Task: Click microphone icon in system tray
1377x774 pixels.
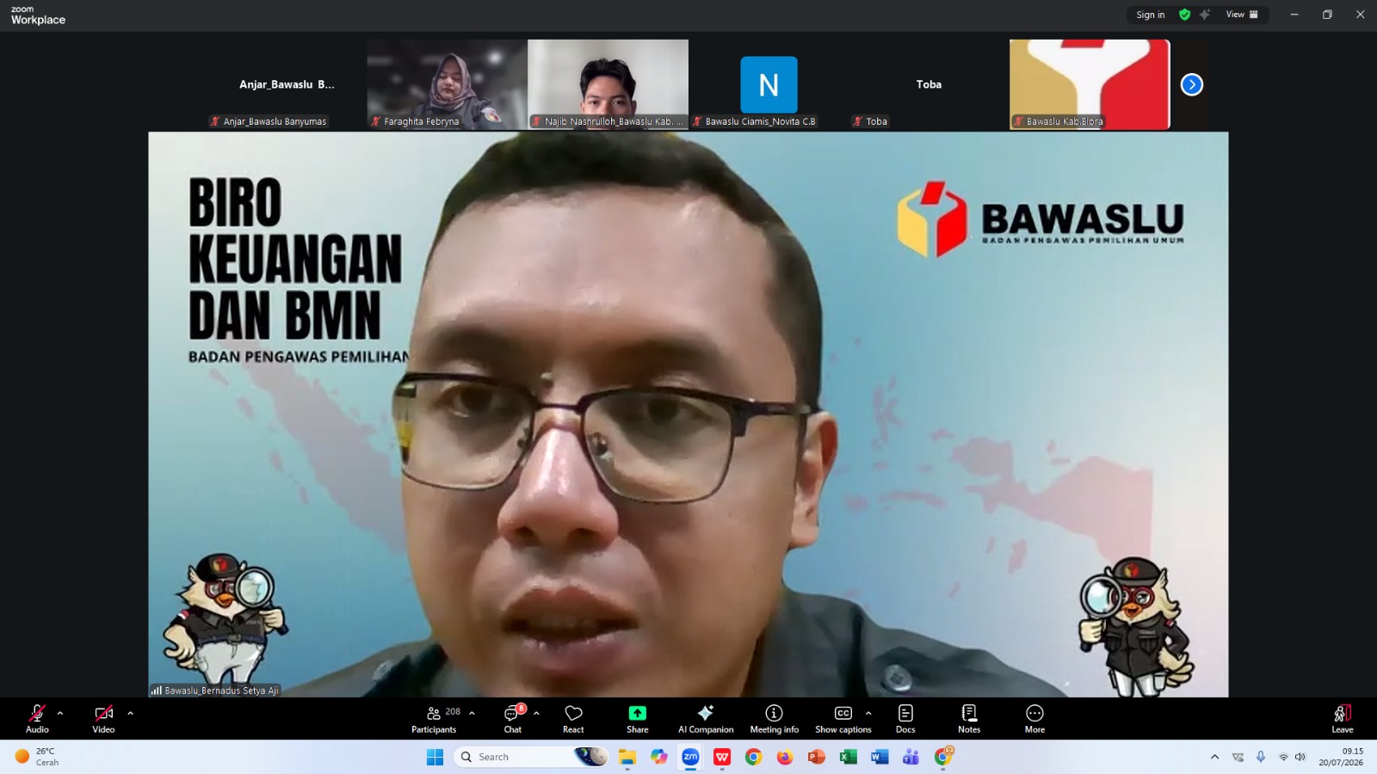Action: point(1260,757)
